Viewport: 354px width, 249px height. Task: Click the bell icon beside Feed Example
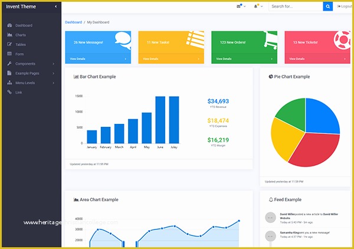[271, 199]
